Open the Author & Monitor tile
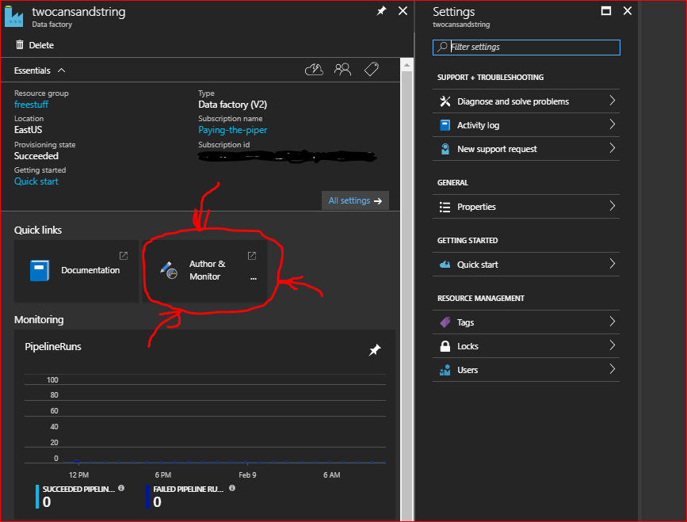 (x=205, y=271)
